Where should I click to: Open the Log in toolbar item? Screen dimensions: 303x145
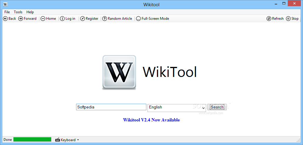[x=67, y=19]
